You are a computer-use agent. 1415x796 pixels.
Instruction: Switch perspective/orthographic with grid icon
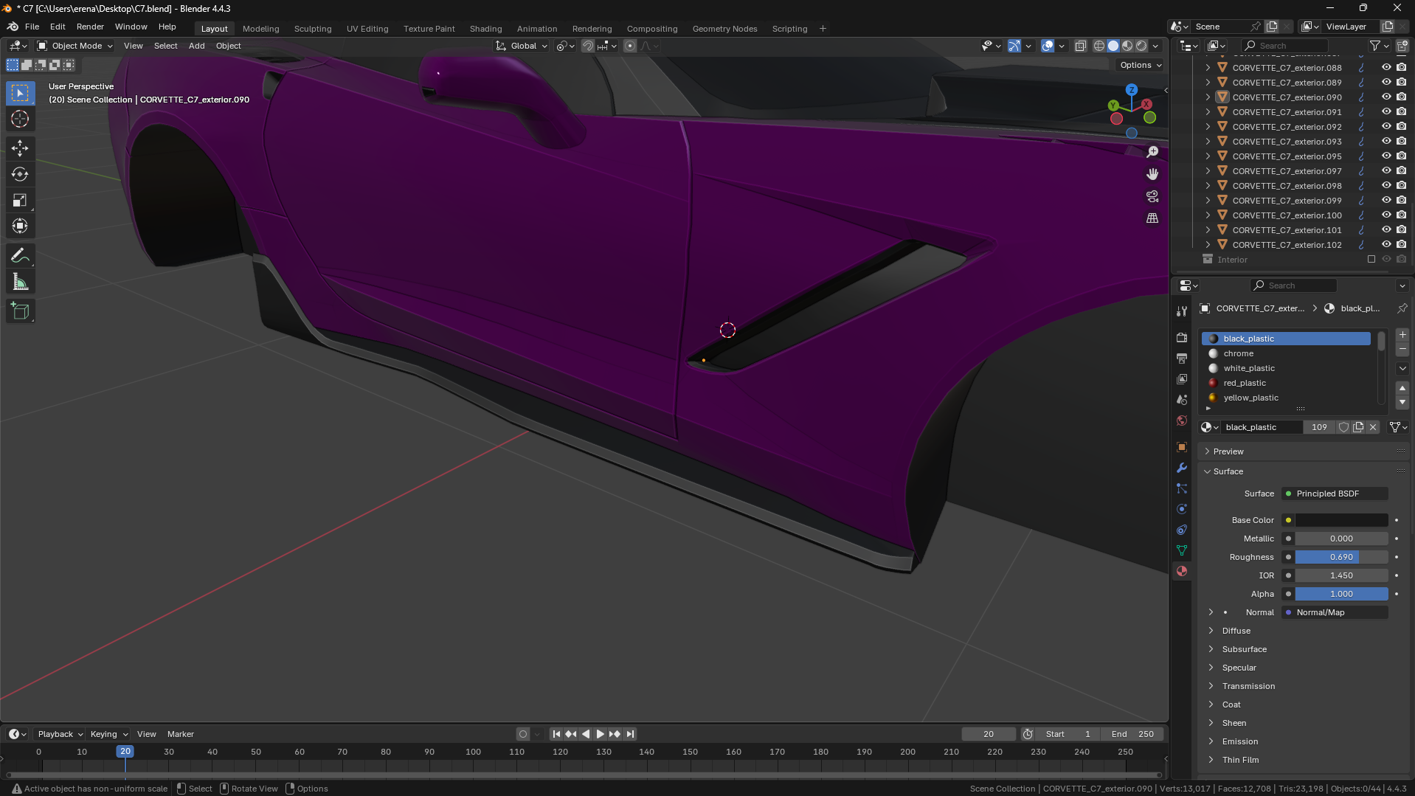pos(1152,218)
